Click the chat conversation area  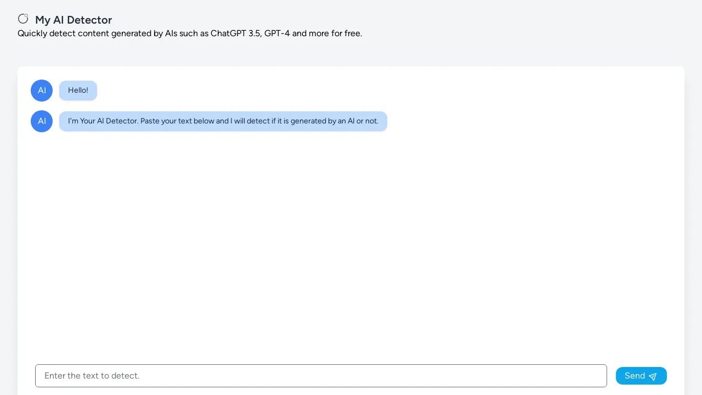coord(351,219)
